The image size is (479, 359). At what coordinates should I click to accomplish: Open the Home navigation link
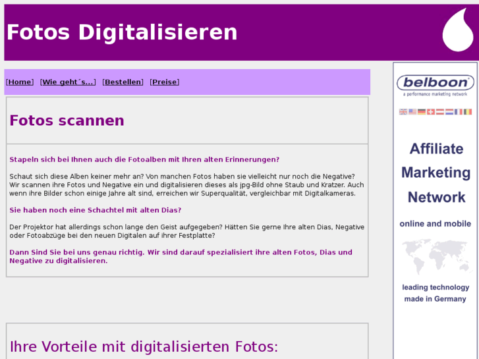[x=20, y=82]
